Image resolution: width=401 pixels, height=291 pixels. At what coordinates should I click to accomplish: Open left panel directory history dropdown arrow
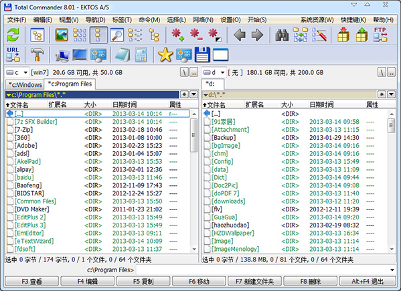[x=194, y=95]
